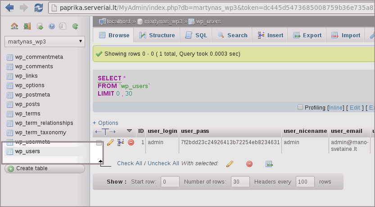The image size is (375, 207).
Task: Click the Check All link
Action: (130, 163)
